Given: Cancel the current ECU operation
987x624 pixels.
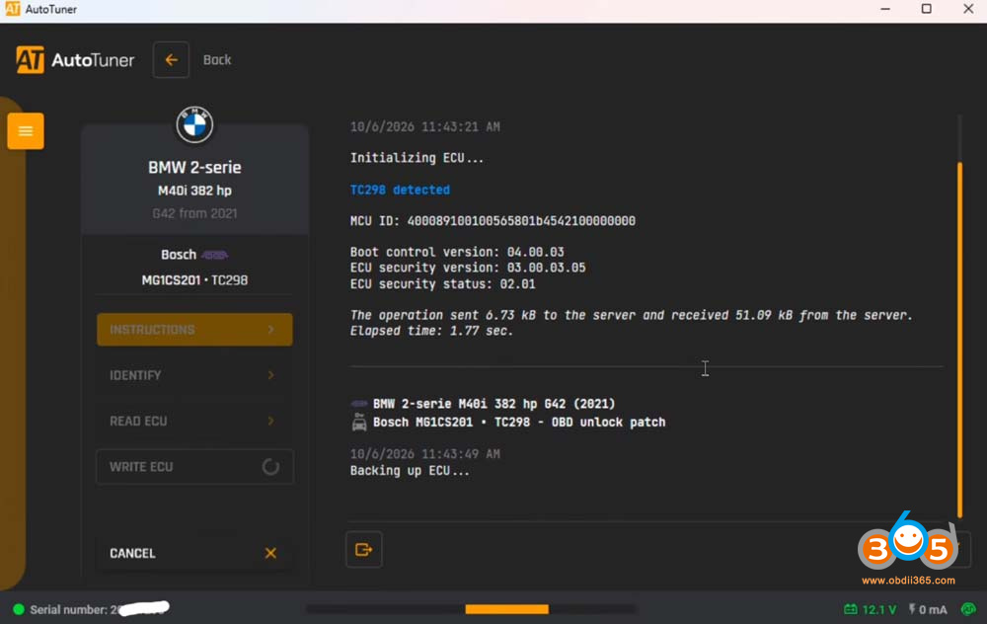Looking at the screenshot, I should tap(194, 553).
